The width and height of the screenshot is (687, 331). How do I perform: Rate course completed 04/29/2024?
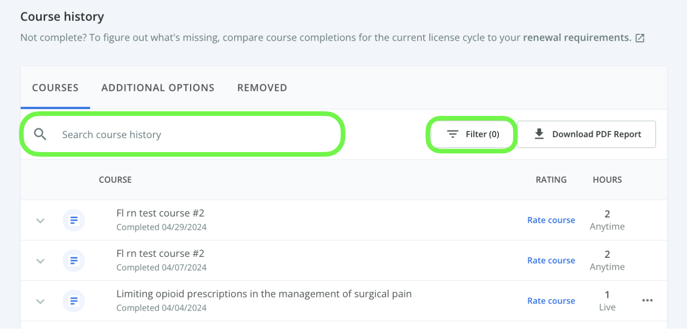point(551,220)
